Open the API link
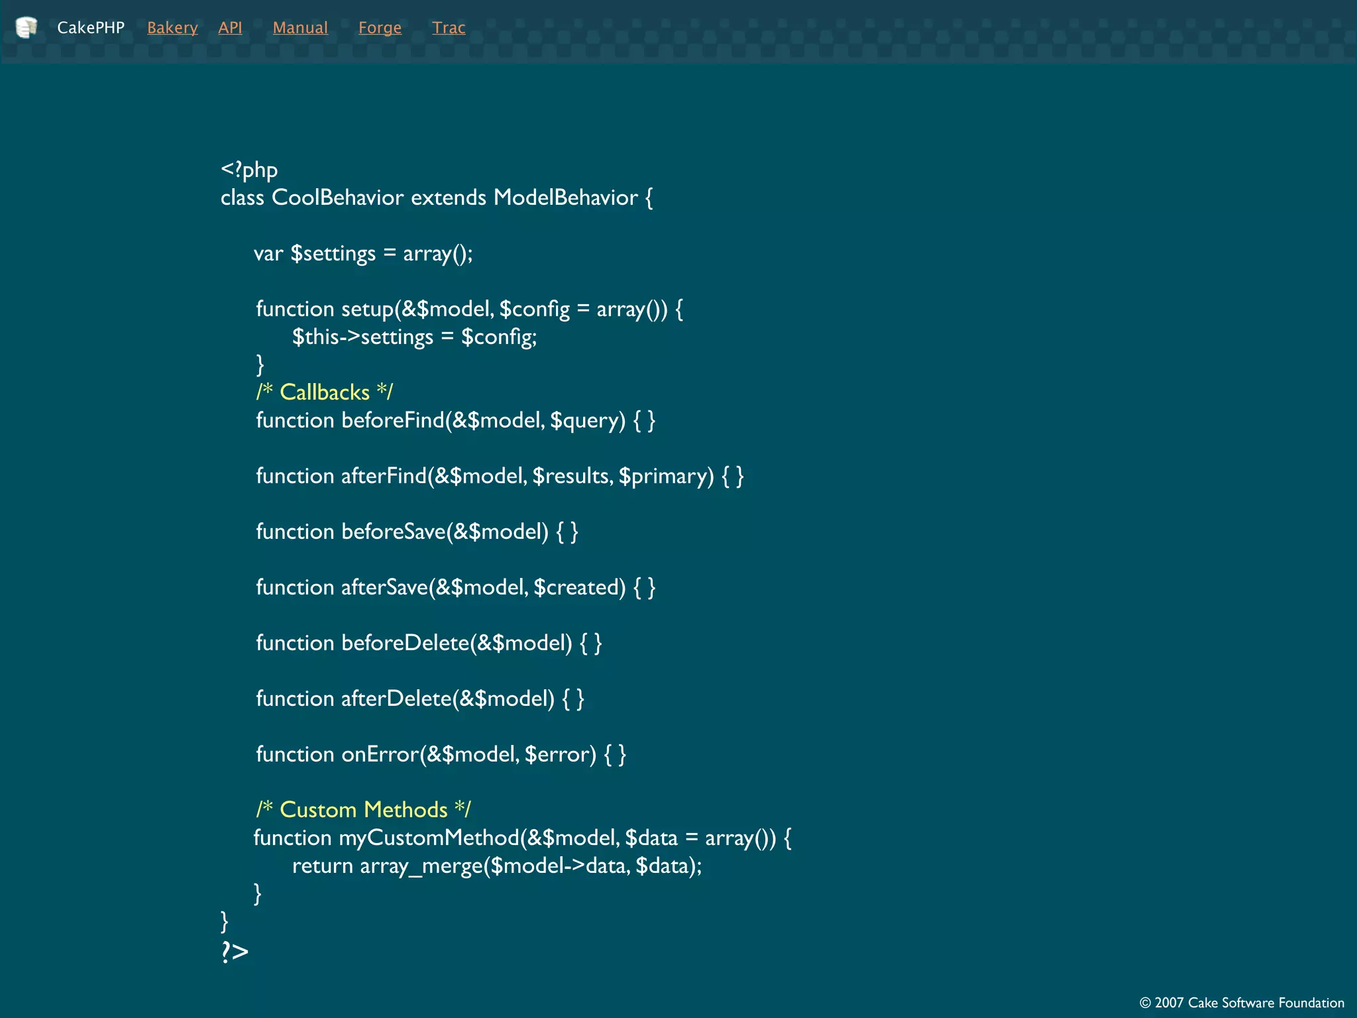The image size is (1357, 1018). 230,28
